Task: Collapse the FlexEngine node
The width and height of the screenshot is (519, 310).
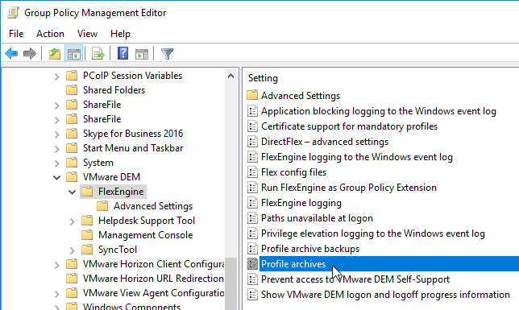Action: (73, 192)
